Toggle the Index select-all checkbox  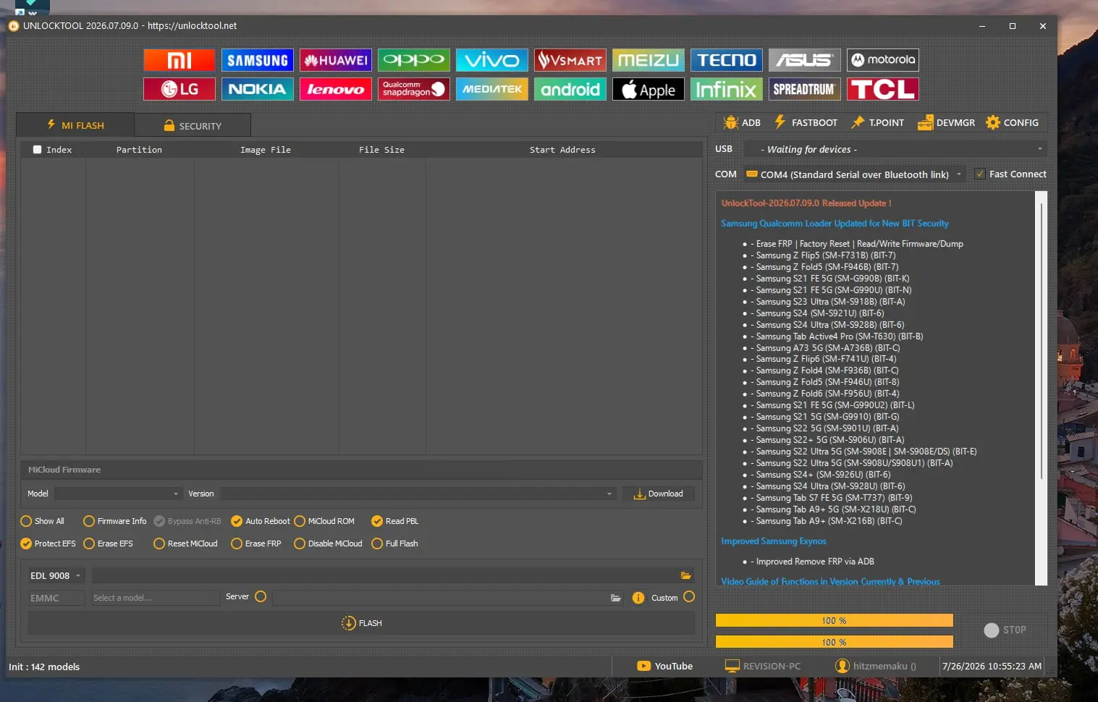[x=38, y=150]
